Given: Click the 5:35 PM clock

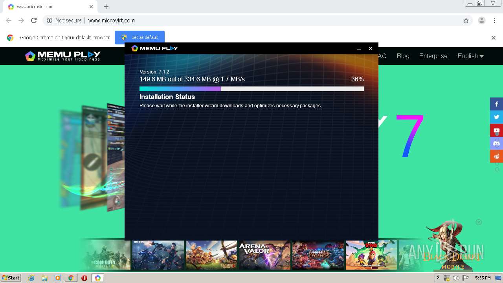Looking at the screenshot, I should pyautogui.click(x=483, y=278).
